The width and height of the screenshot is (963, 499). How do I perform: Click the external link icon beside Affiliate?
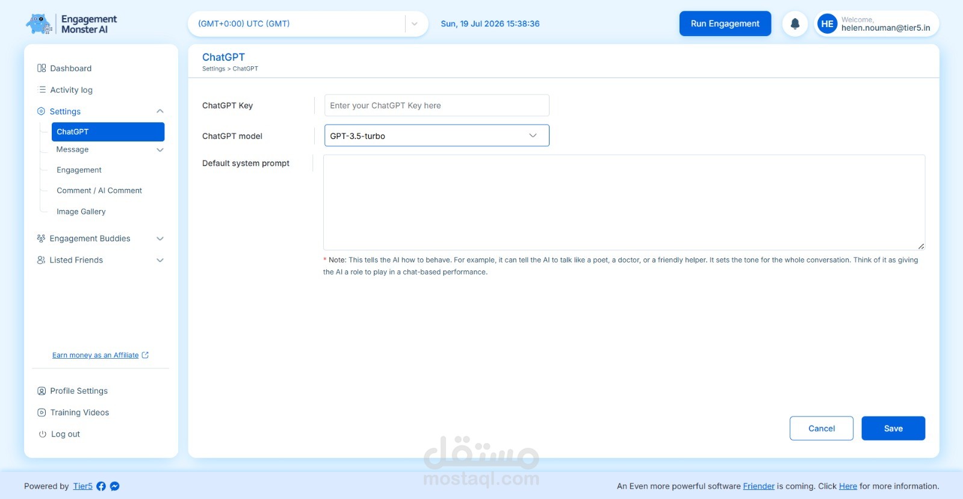coord(145,355)
